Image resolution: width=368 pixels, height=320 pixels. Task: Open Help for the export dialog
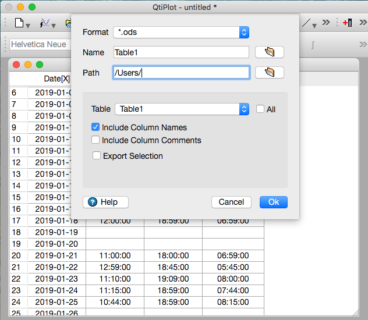(x=105, y=202)
